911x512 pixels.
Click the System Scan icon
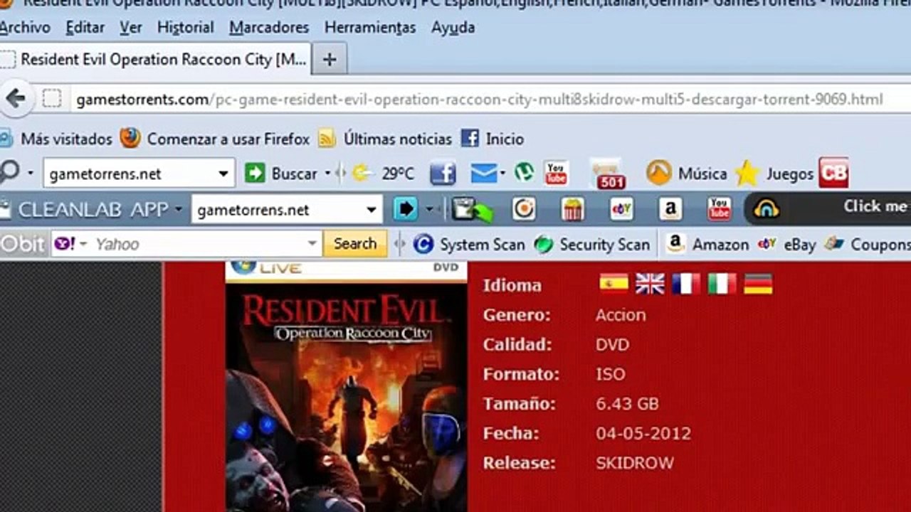coord(423,244)
